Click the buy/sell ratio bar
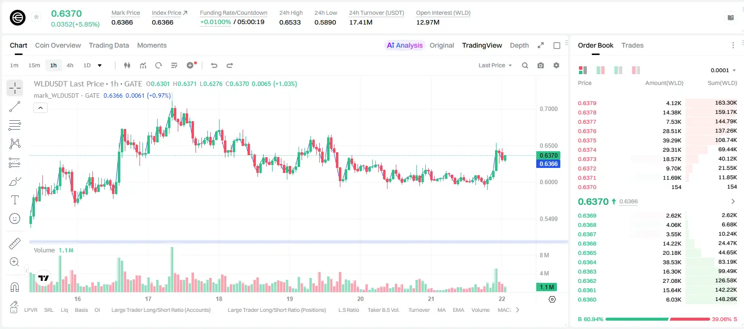744x329 pixels. coord(658,319)
